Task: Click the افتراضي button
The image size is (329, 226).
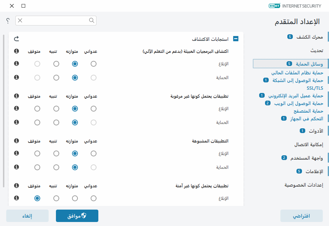Action: click(301, 215)
